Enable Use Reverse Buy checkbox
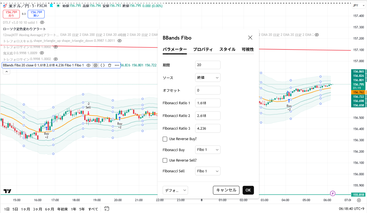The height and width of the screenshot is (213, 367). [165, 139]
